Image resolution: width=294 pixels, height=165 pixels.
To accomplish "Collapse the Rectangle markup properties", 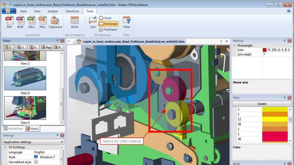I will (234, 45).
